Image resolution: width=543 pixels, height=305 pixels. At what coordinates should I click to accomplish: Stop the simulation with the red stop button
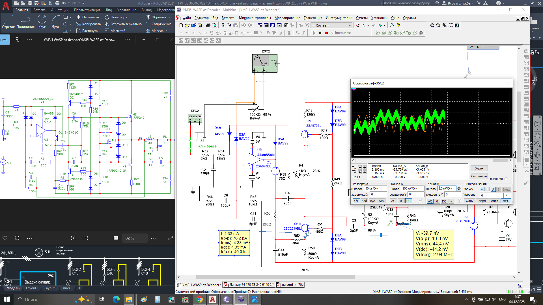tap(326, 33)
